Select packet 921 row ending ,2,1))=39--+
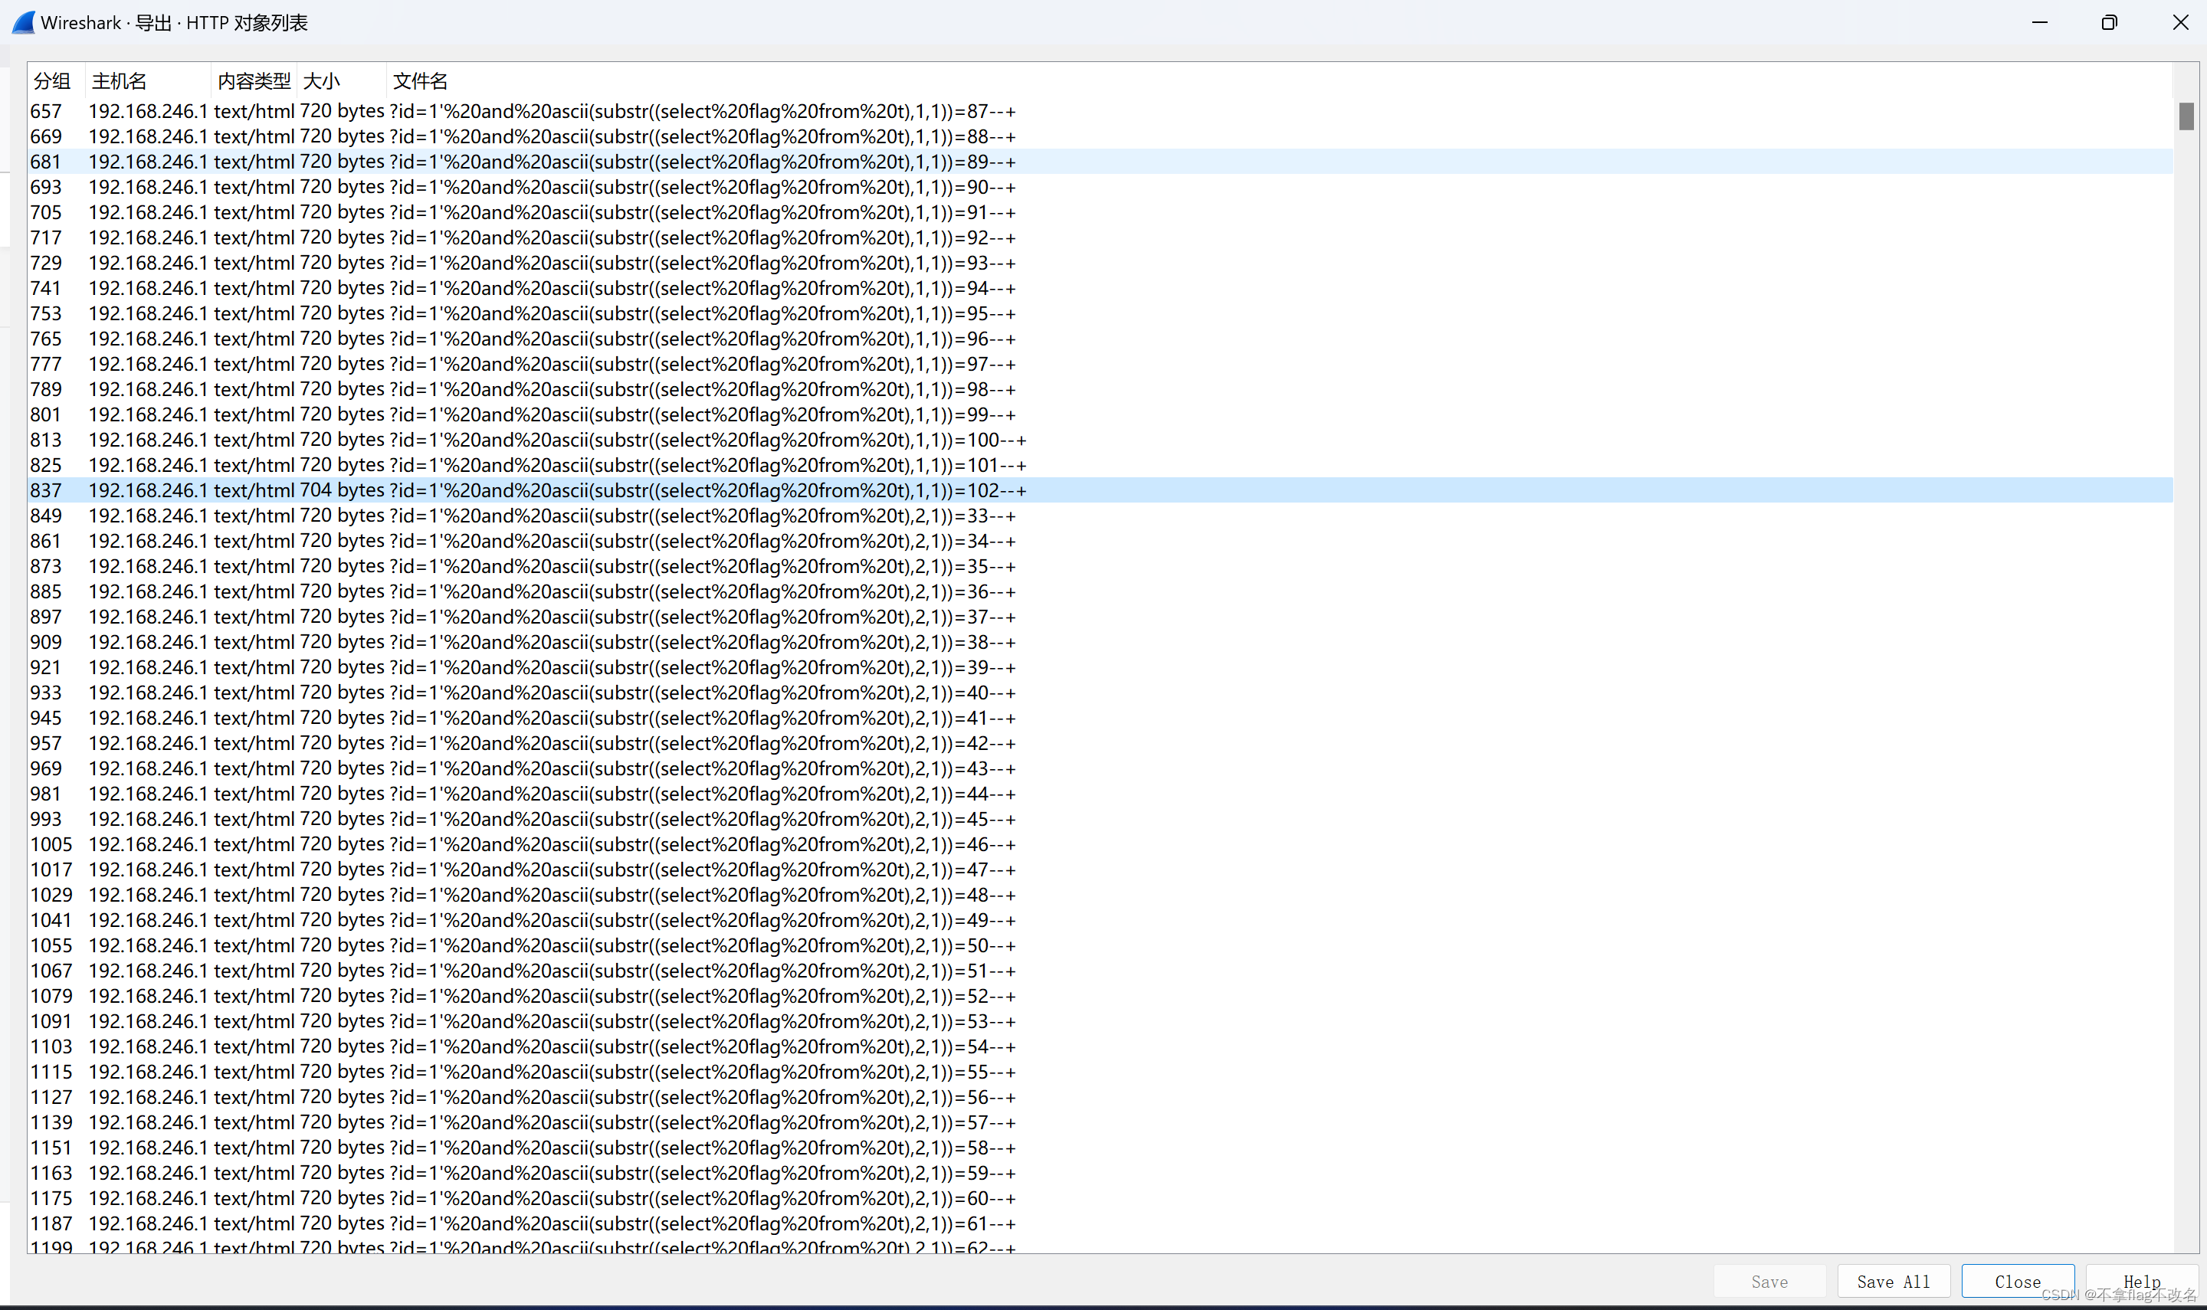Viewport: 2207px width, 1310px height. coord(1100,667)
